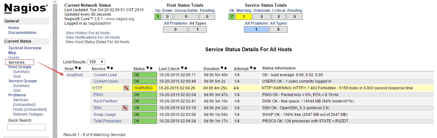Open the SSH service link

(97, 108)
